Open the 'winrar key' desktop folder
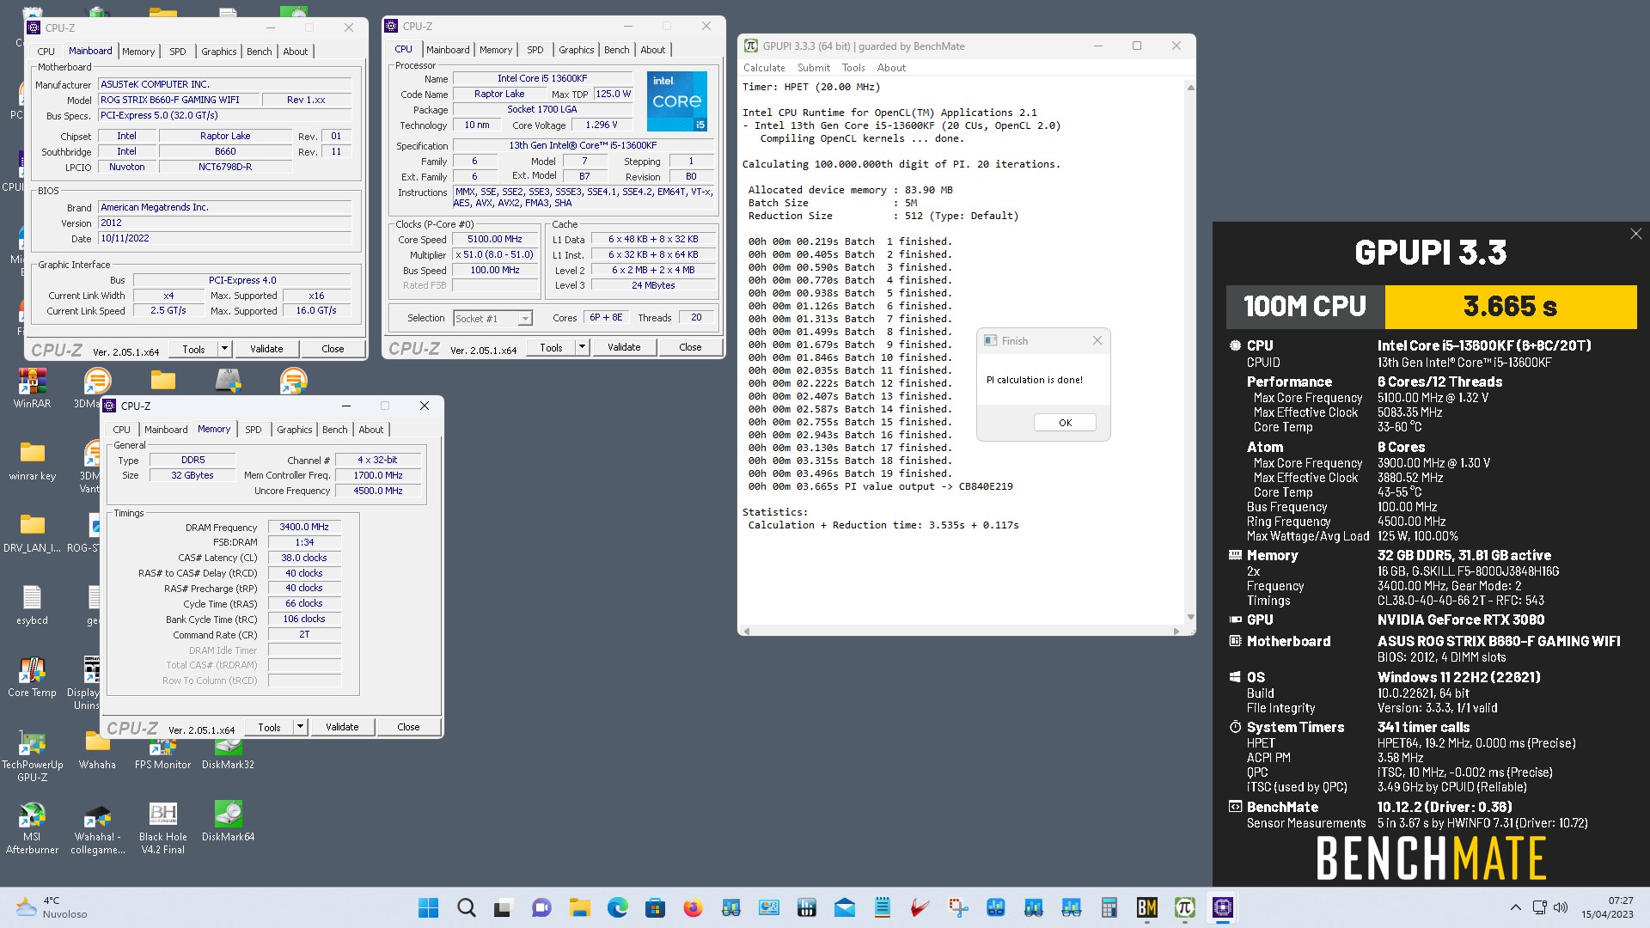Screen dimensions: 1650x928 pyautogui.click(x=32, y=460)
